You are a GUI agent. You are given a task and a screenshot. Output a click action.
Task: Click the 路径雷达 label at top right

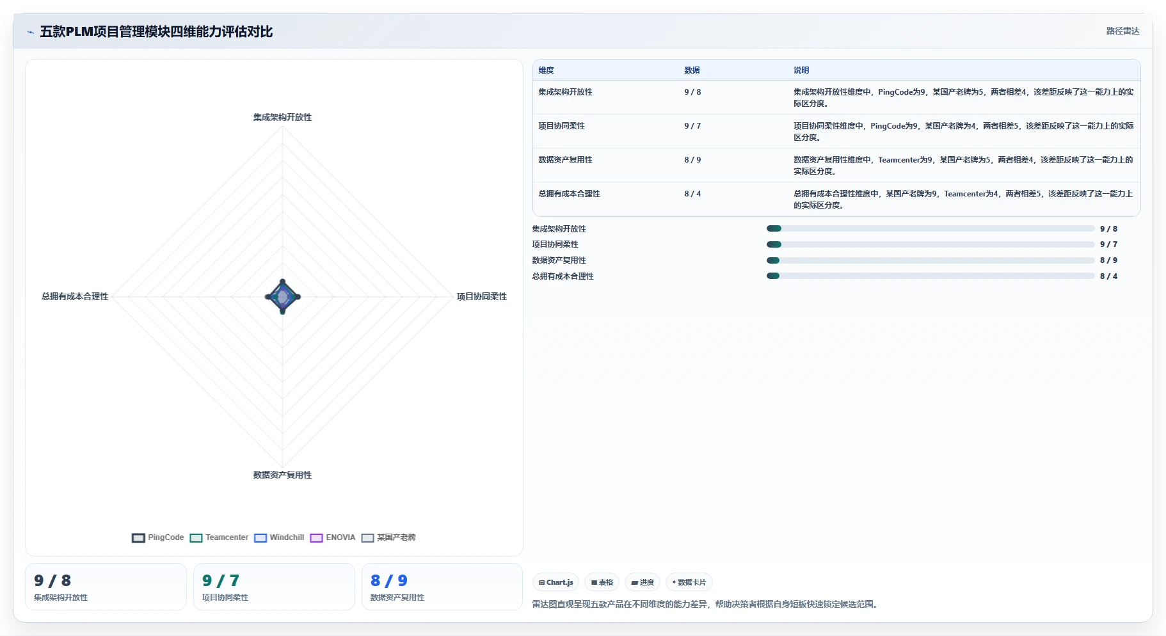tap(1122, 31)
